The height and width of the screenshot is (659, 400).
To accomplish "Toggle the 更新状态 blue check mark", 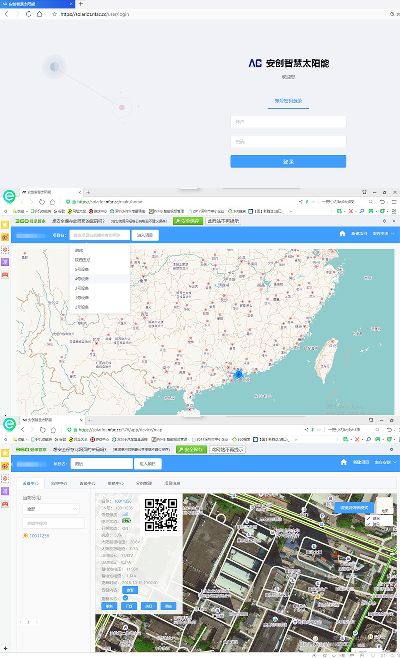I will [x=126, y=598].
